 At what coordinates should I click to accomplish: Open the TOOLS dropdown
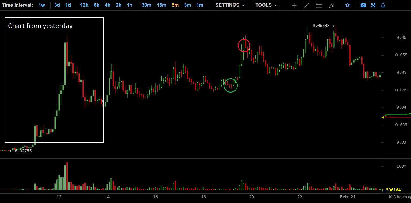click(x=266, y=5)
